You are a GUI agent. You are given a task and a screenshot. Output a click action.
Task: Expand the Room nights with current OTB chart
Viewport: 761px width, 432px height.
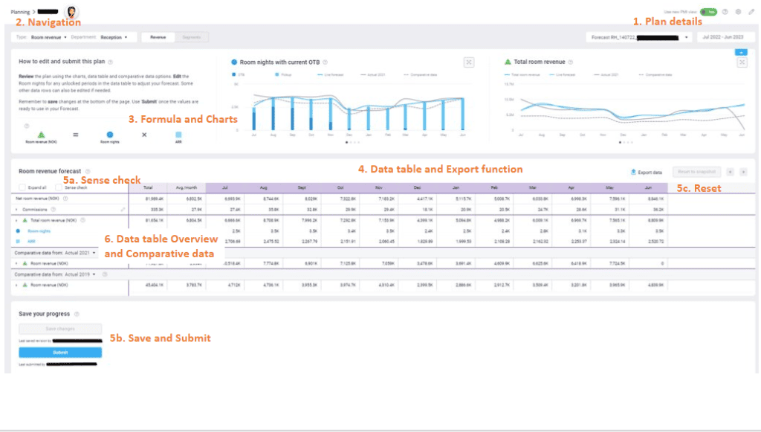pos(469,62)
